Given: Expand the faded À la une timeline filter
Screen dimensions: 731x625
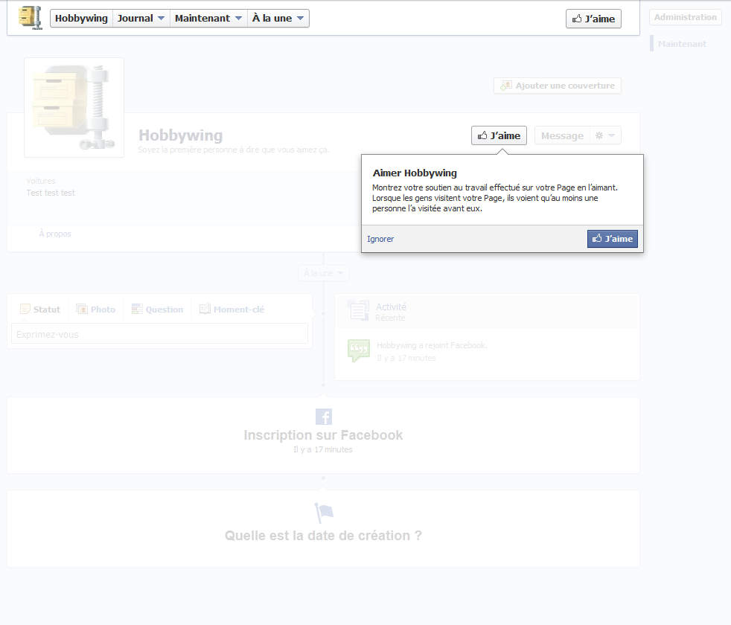Looking at the screenshot, I should click(324, 273).
